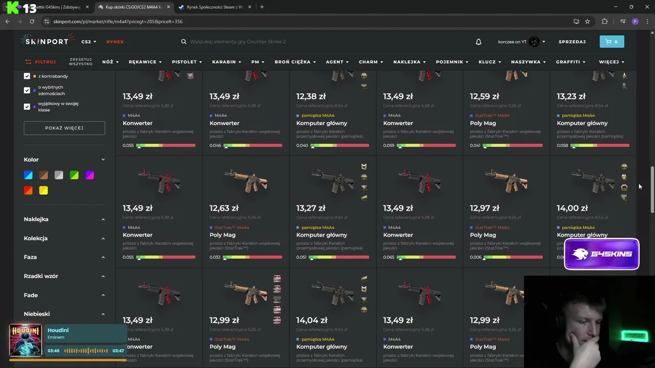Open the KARABIN category menu

[227, 62]
